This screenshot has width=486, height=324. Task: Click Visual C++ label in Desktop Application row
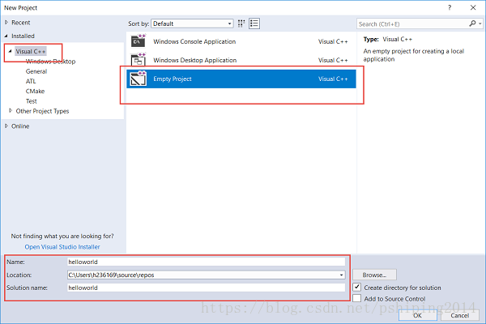(333, 60)
